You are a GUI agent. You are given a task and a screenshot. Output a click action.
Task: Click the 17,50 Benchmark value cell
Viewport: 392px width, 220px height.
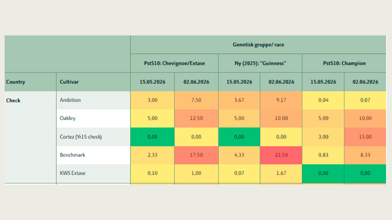coord(196,155)
